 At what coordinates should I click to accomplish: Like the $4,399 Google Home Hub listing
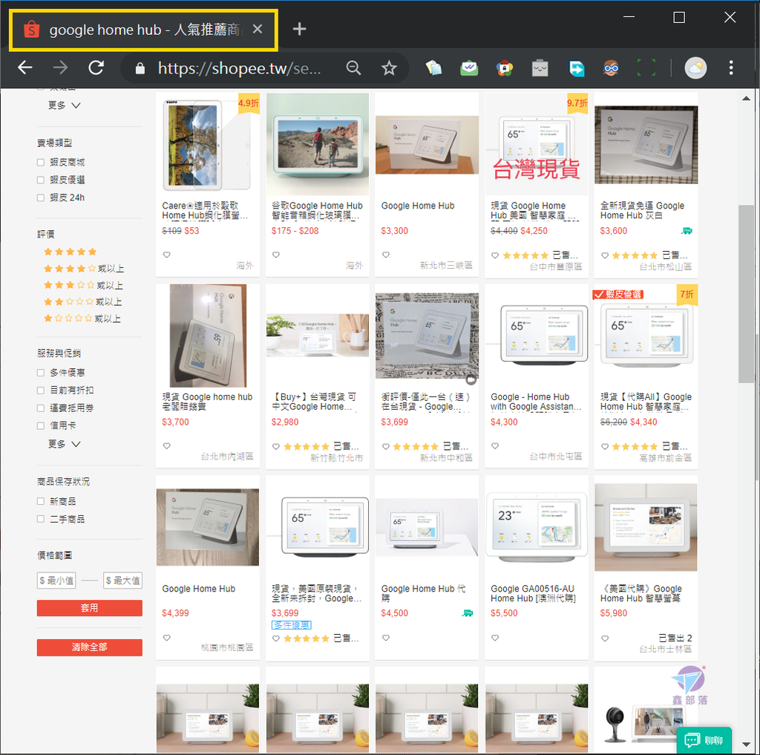pyautogui.click(x=167, y=638)
